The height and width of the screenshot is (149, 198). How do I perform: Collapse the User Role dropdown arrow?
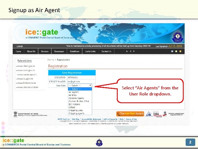point(90,85)
